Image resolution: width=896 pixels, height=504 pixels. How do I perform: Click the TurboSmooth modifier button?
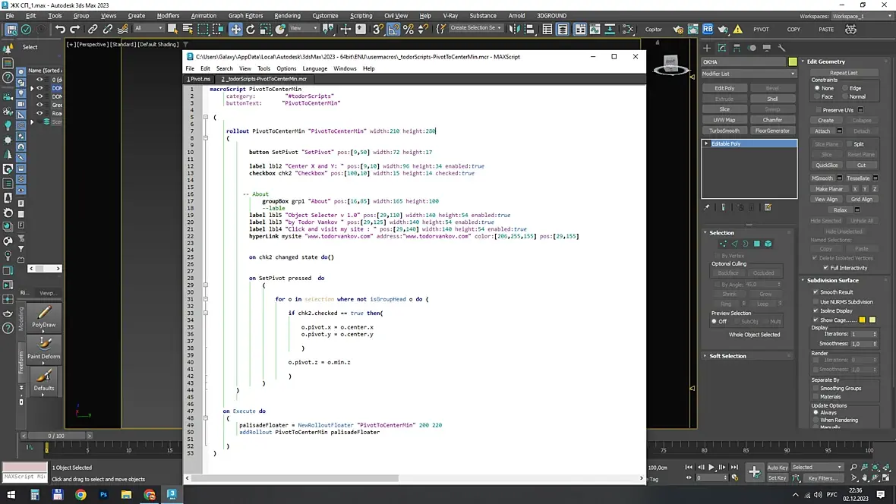(x=724, y=131)
